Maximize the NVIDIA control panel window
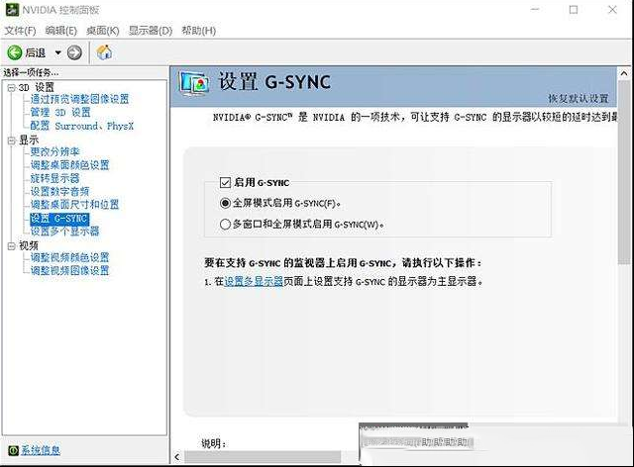This screenshot has width=634, height=467. [x=574, y=10]
